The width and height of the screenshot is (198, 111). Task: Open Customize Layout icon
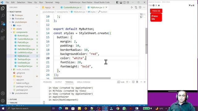[x=128, y=2]
